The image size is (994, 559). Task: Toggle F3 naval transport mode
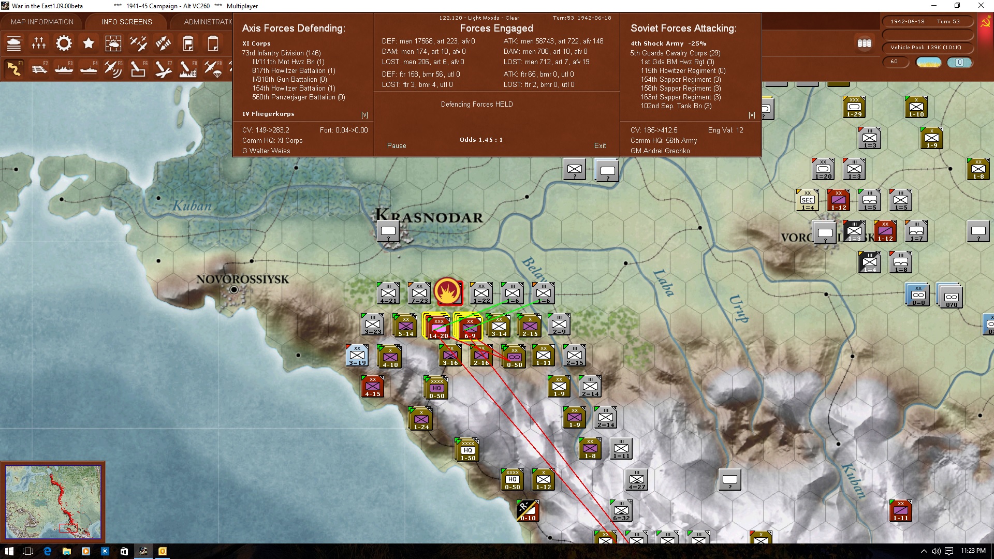coord(64,68)
